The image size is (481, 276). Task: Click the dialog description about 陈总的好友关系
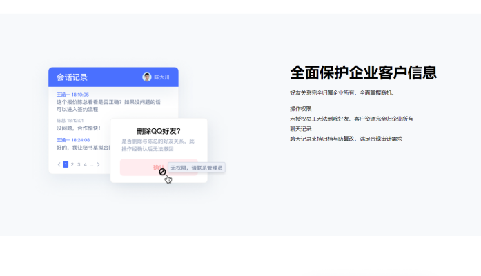158,145
